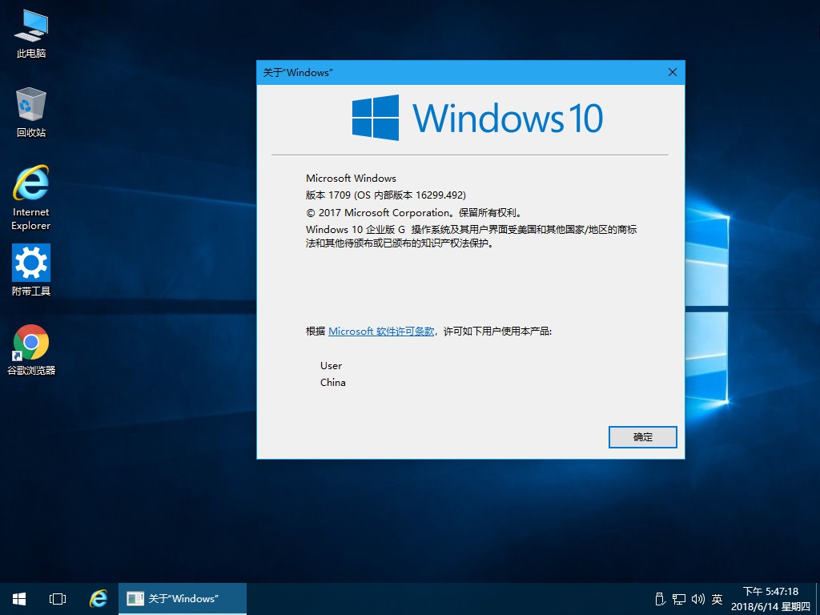Select the 附带工具 gear icon

31,271
